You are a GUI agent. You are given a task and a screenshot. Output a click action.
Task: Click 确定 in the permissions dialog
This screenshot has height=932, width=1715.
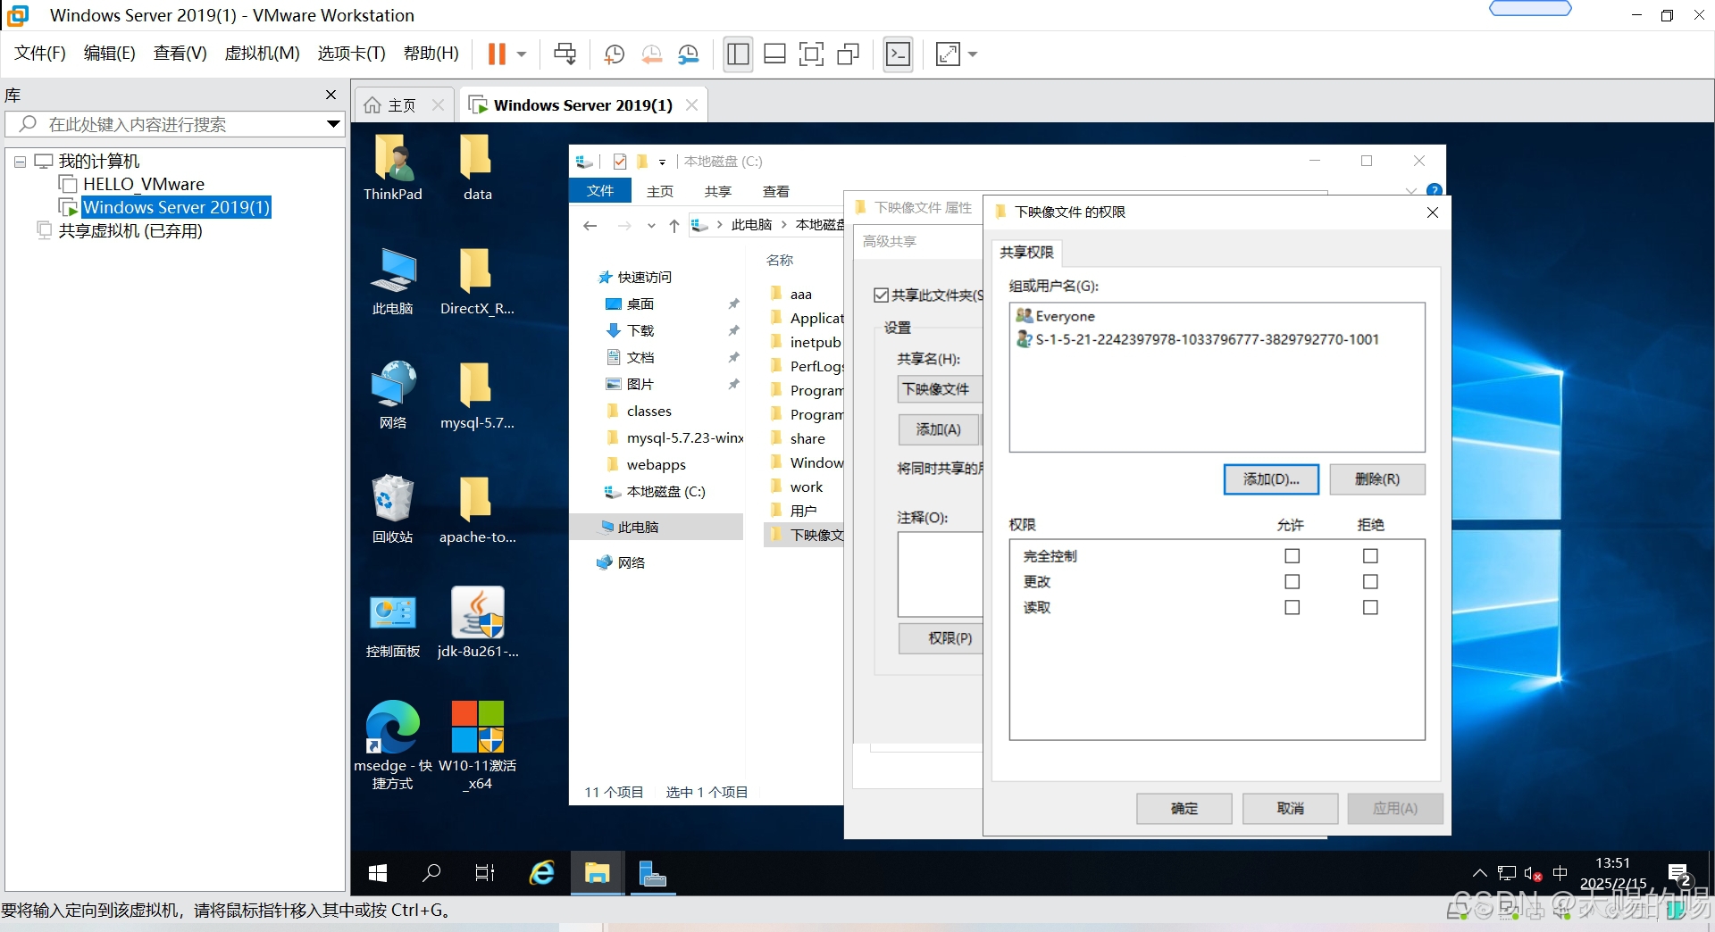point(1184,809)
